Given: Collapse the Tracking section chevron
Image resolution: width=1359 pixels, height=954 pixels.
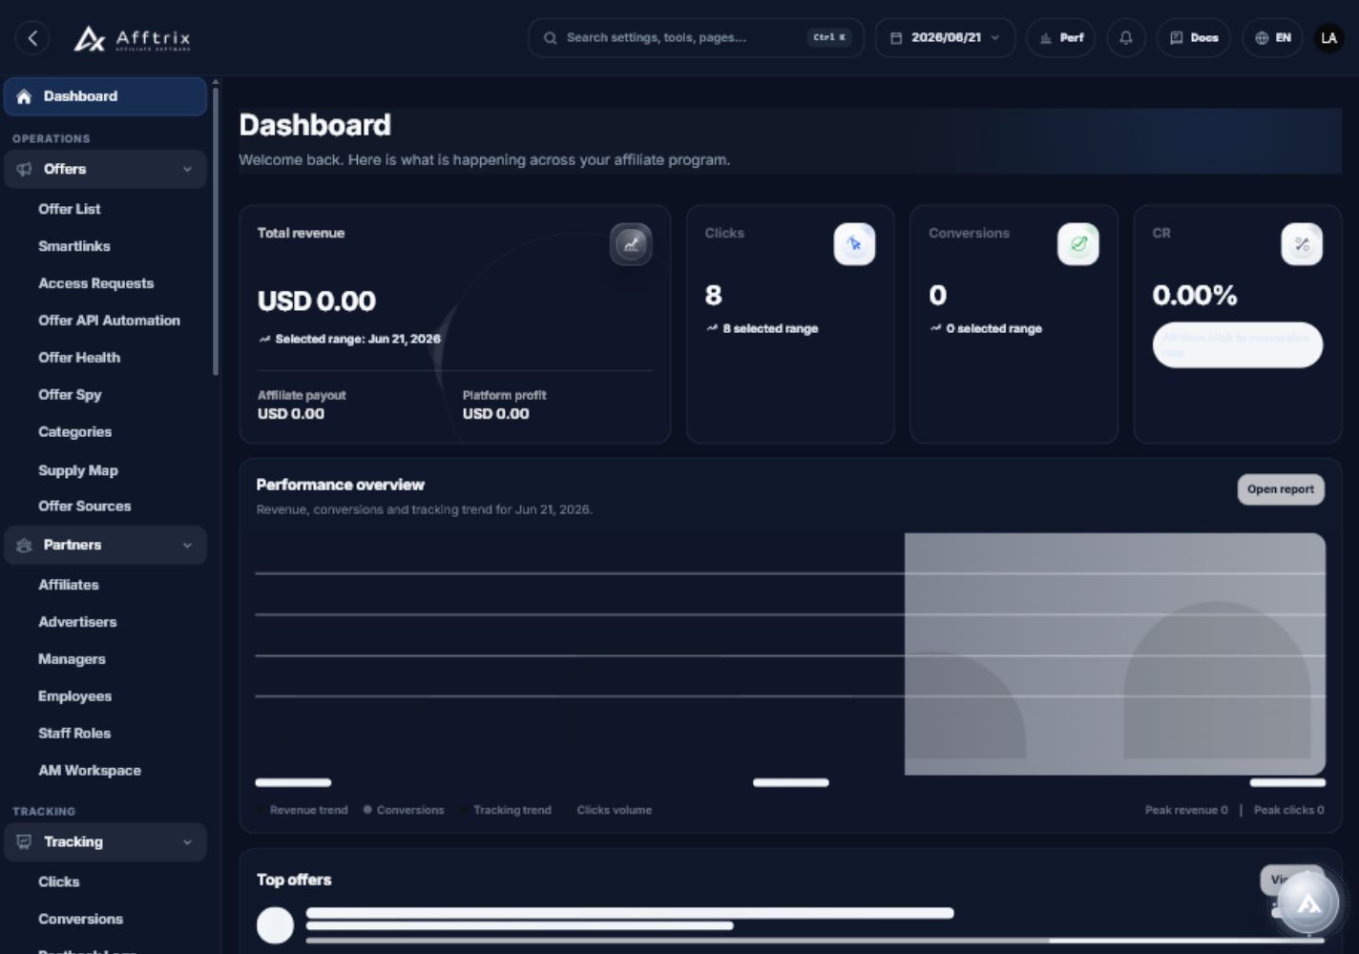Looking at the screenshot, I should click(187, 841).
